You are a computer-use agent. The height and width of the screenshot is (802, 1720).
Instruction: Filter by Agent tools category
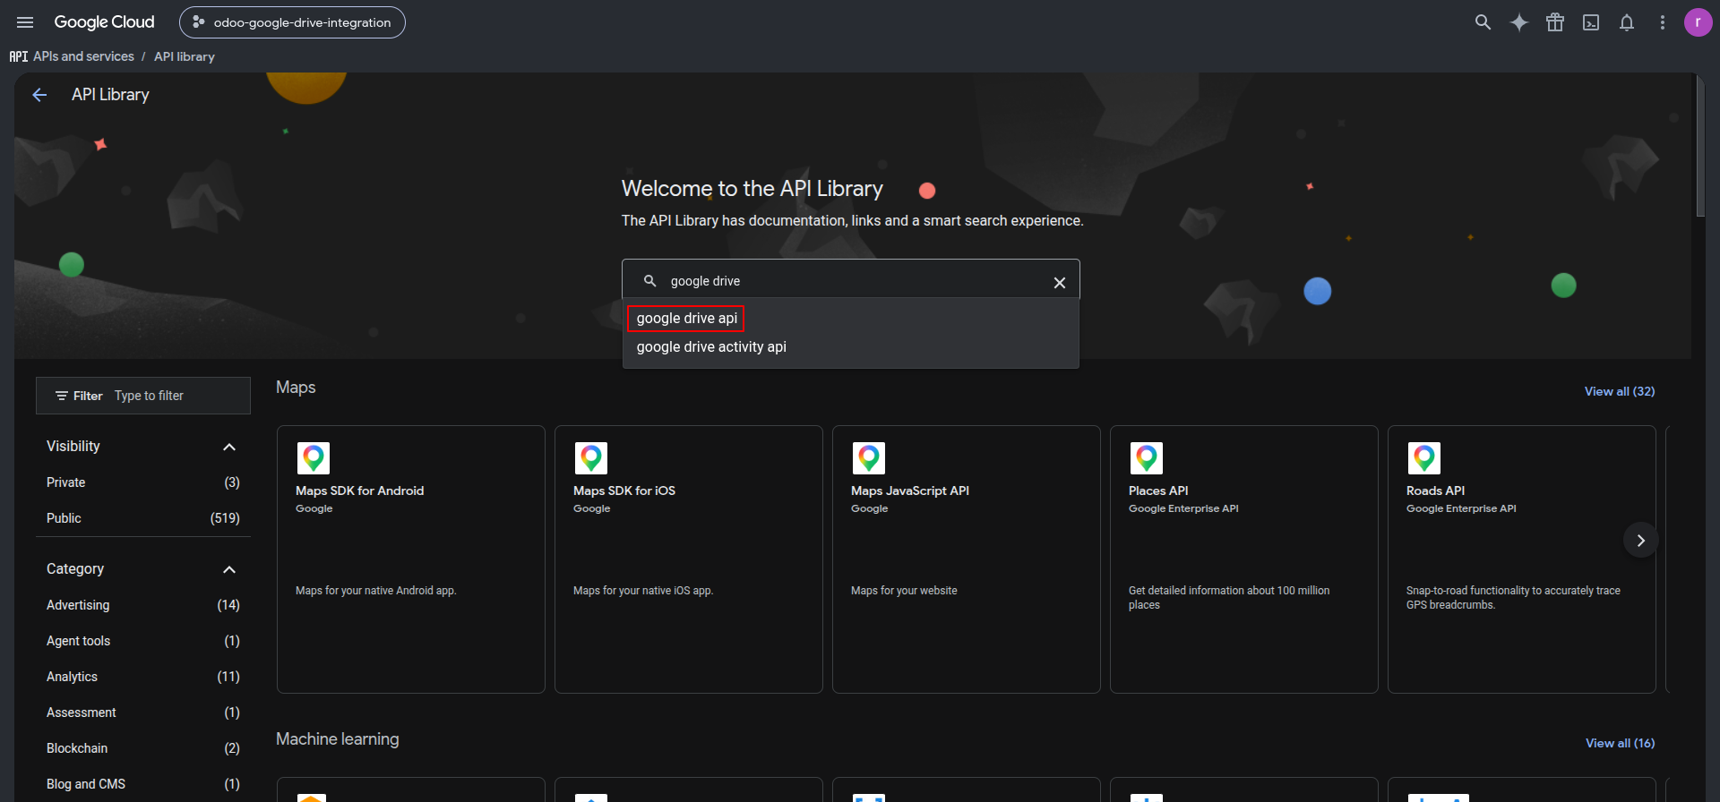(x=143, y=641)
